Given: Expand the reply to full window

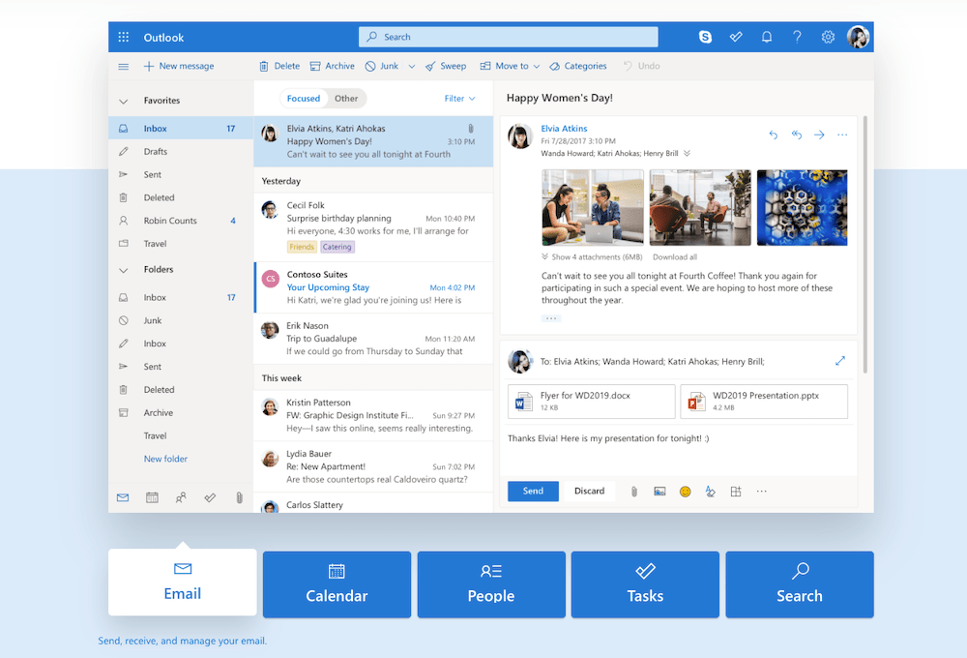Looking at the screenshot, I should [x=839, y=361].
